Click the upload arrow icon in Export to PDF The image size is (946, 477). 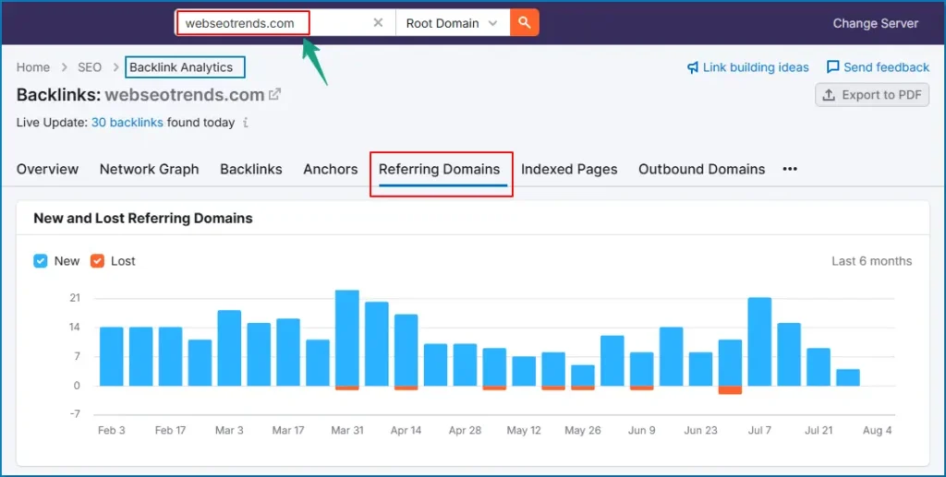(829, 95)
